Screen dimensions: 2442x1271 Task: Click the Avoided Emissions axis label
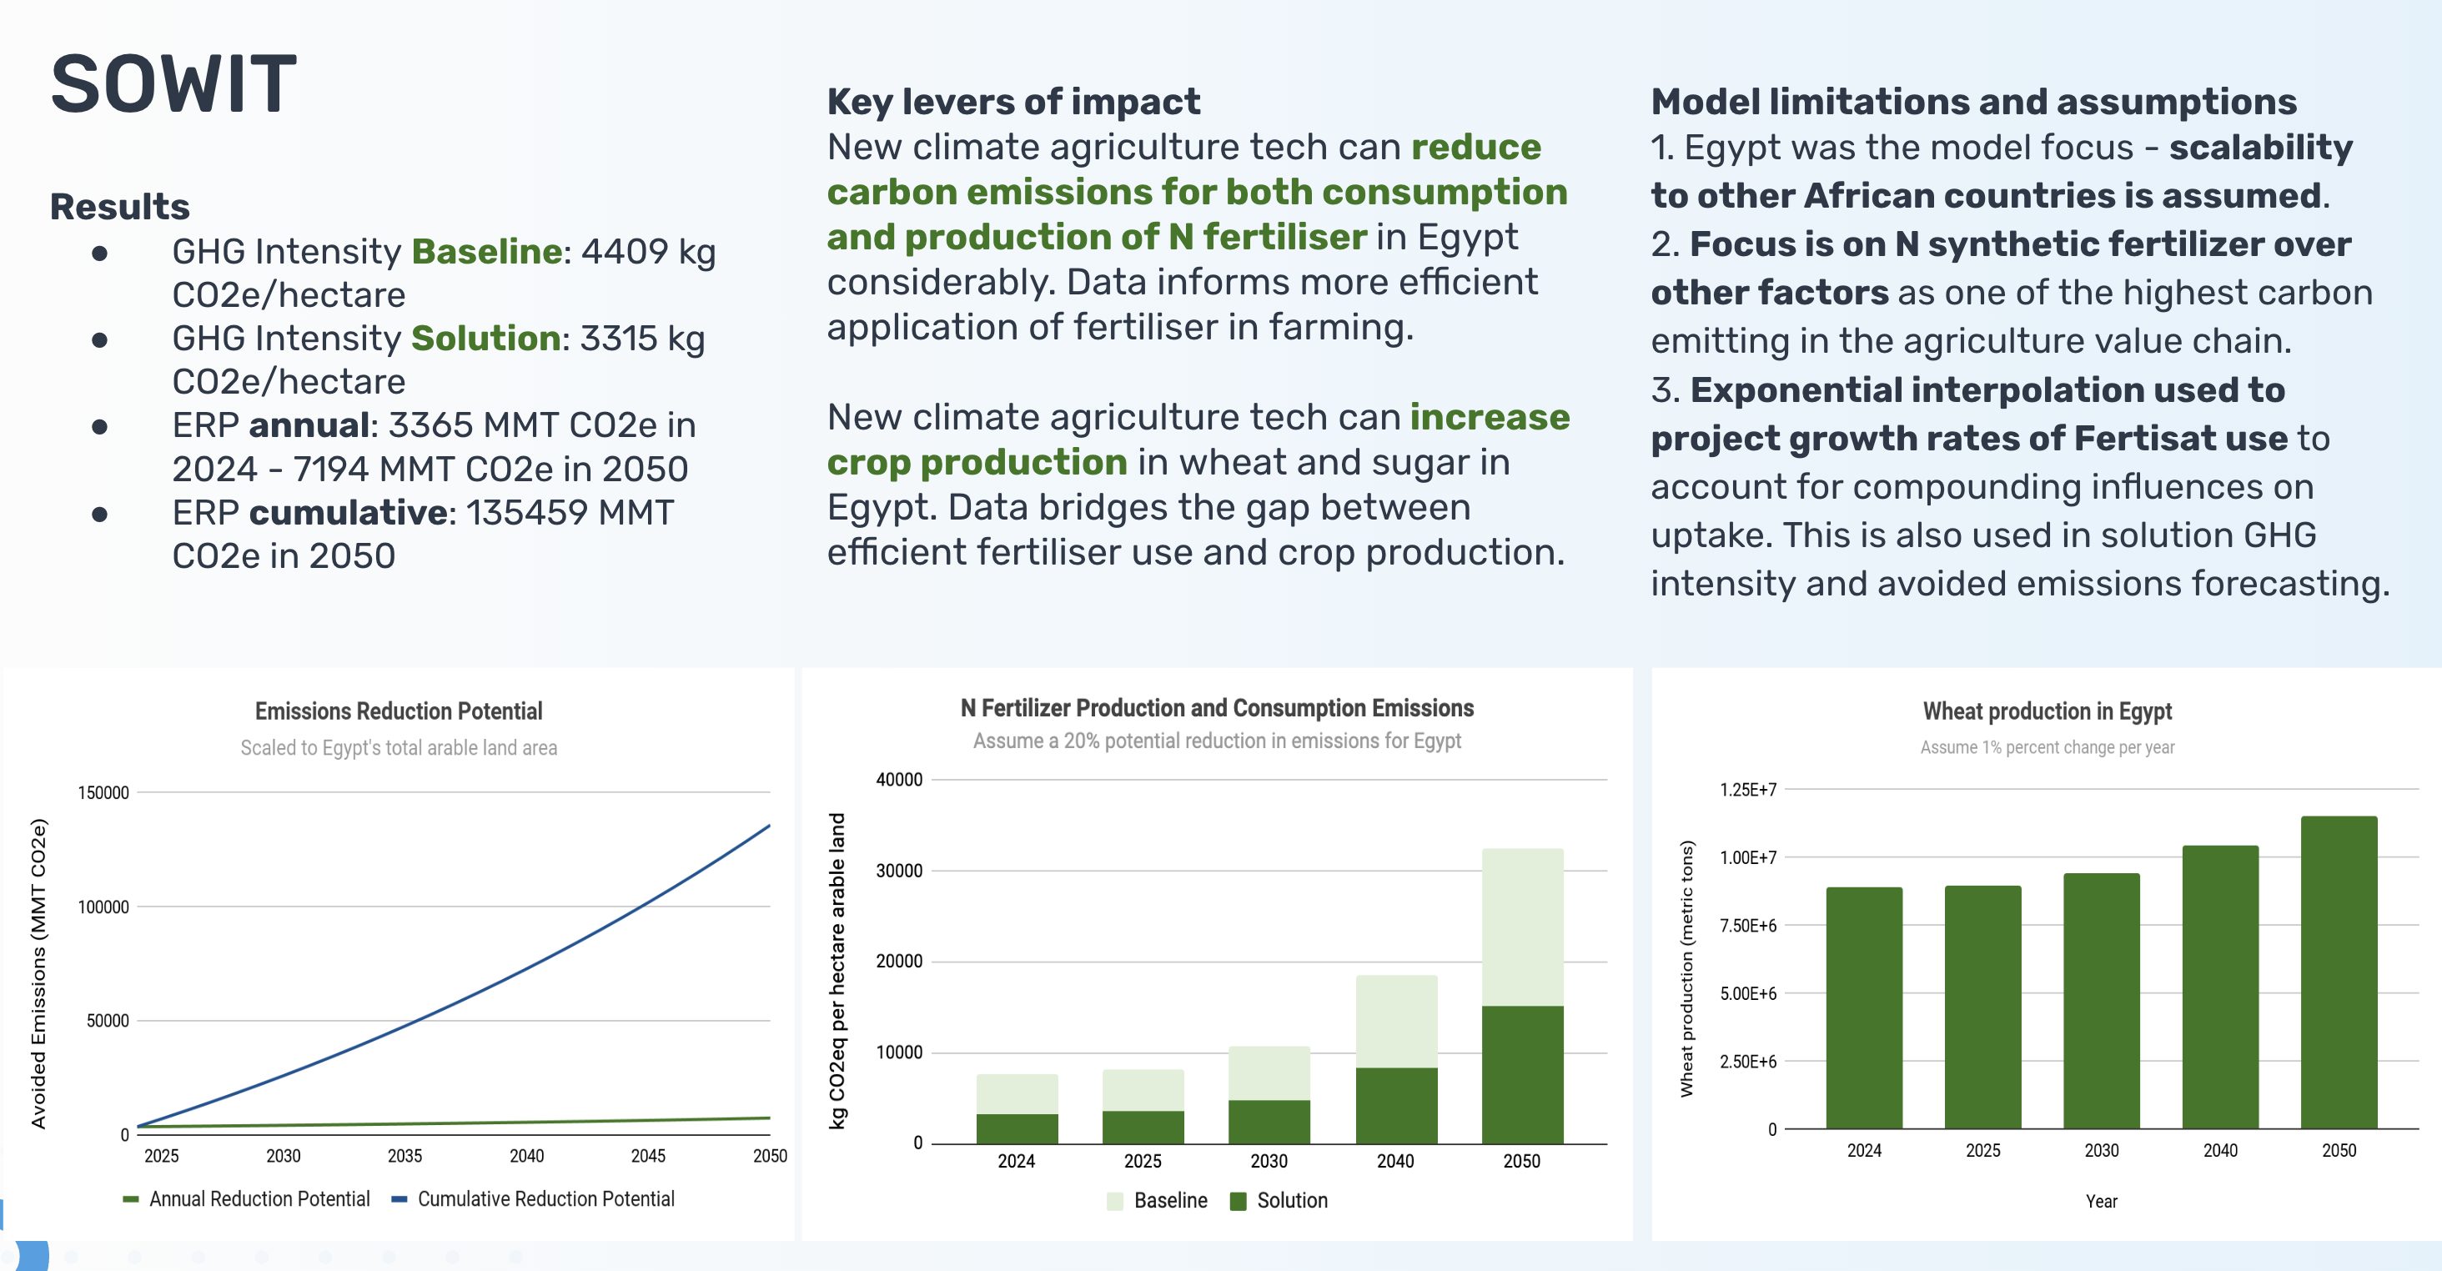(38, 973)
